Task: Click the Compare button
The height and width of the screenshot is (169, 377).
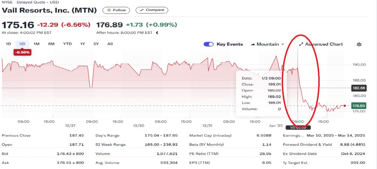Action: [x=152, y=10]
